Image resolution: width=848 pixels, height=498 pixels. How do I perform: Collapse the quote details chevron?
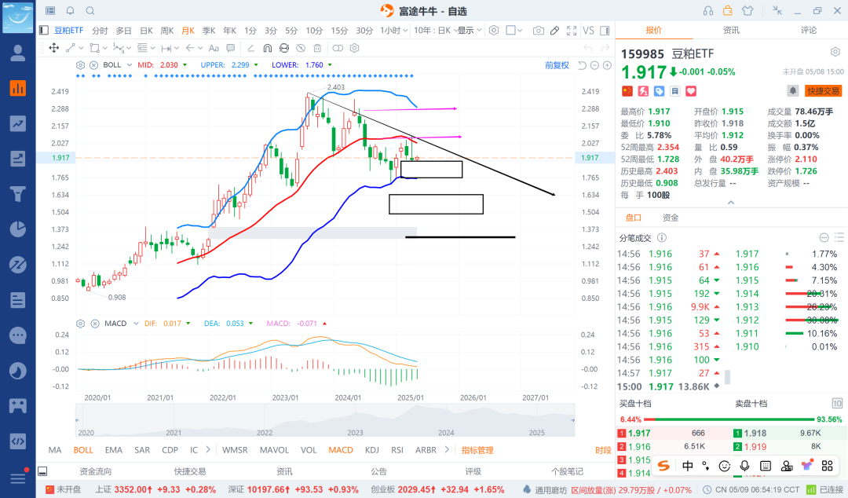[731, 203]
